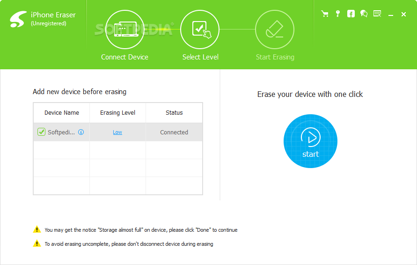Click the chat support bubbles icon

364,14
